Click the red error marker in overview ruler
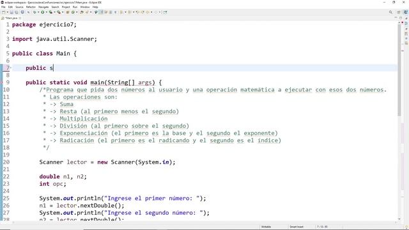This screenshot has width=409, height=230. coord(403,23)
